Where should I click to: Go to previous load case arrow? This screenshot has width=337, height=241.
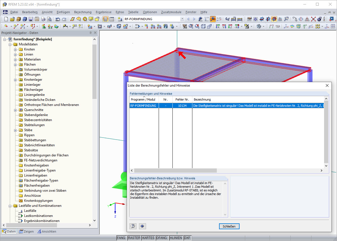point(188,19)
